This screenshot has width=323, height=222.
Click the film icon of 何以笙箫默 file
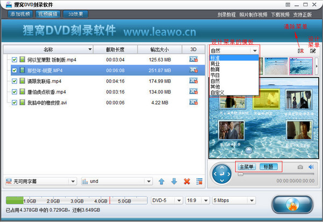click(x=22, y=60)
